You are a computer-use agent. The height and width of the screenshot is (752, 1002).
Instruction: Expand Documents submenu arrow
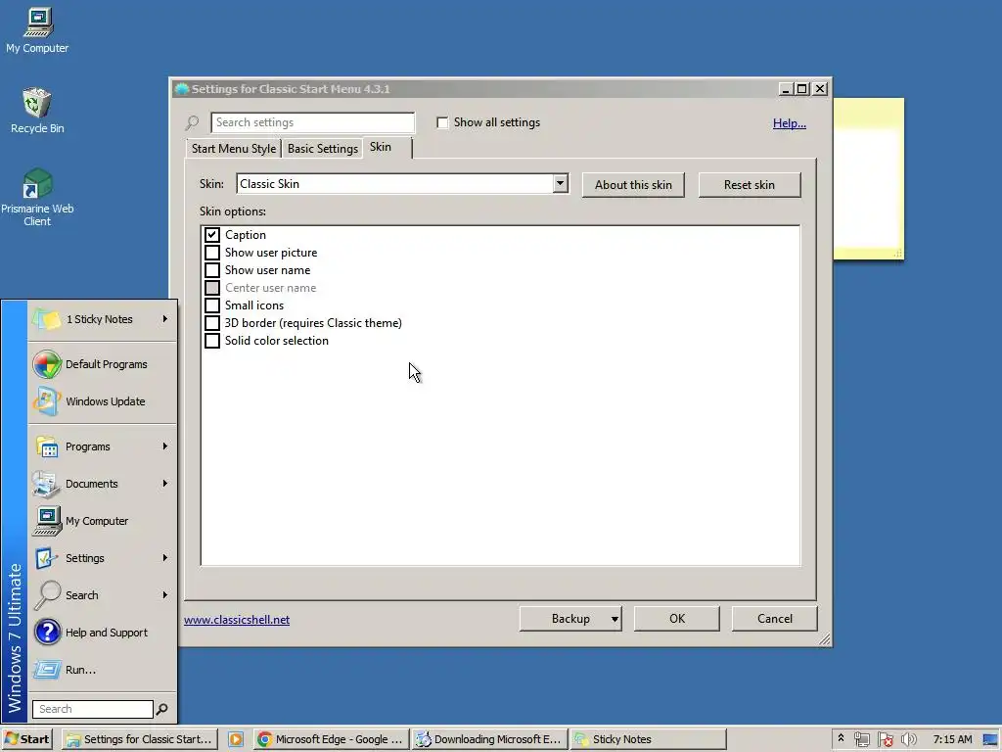pos(164,483)
